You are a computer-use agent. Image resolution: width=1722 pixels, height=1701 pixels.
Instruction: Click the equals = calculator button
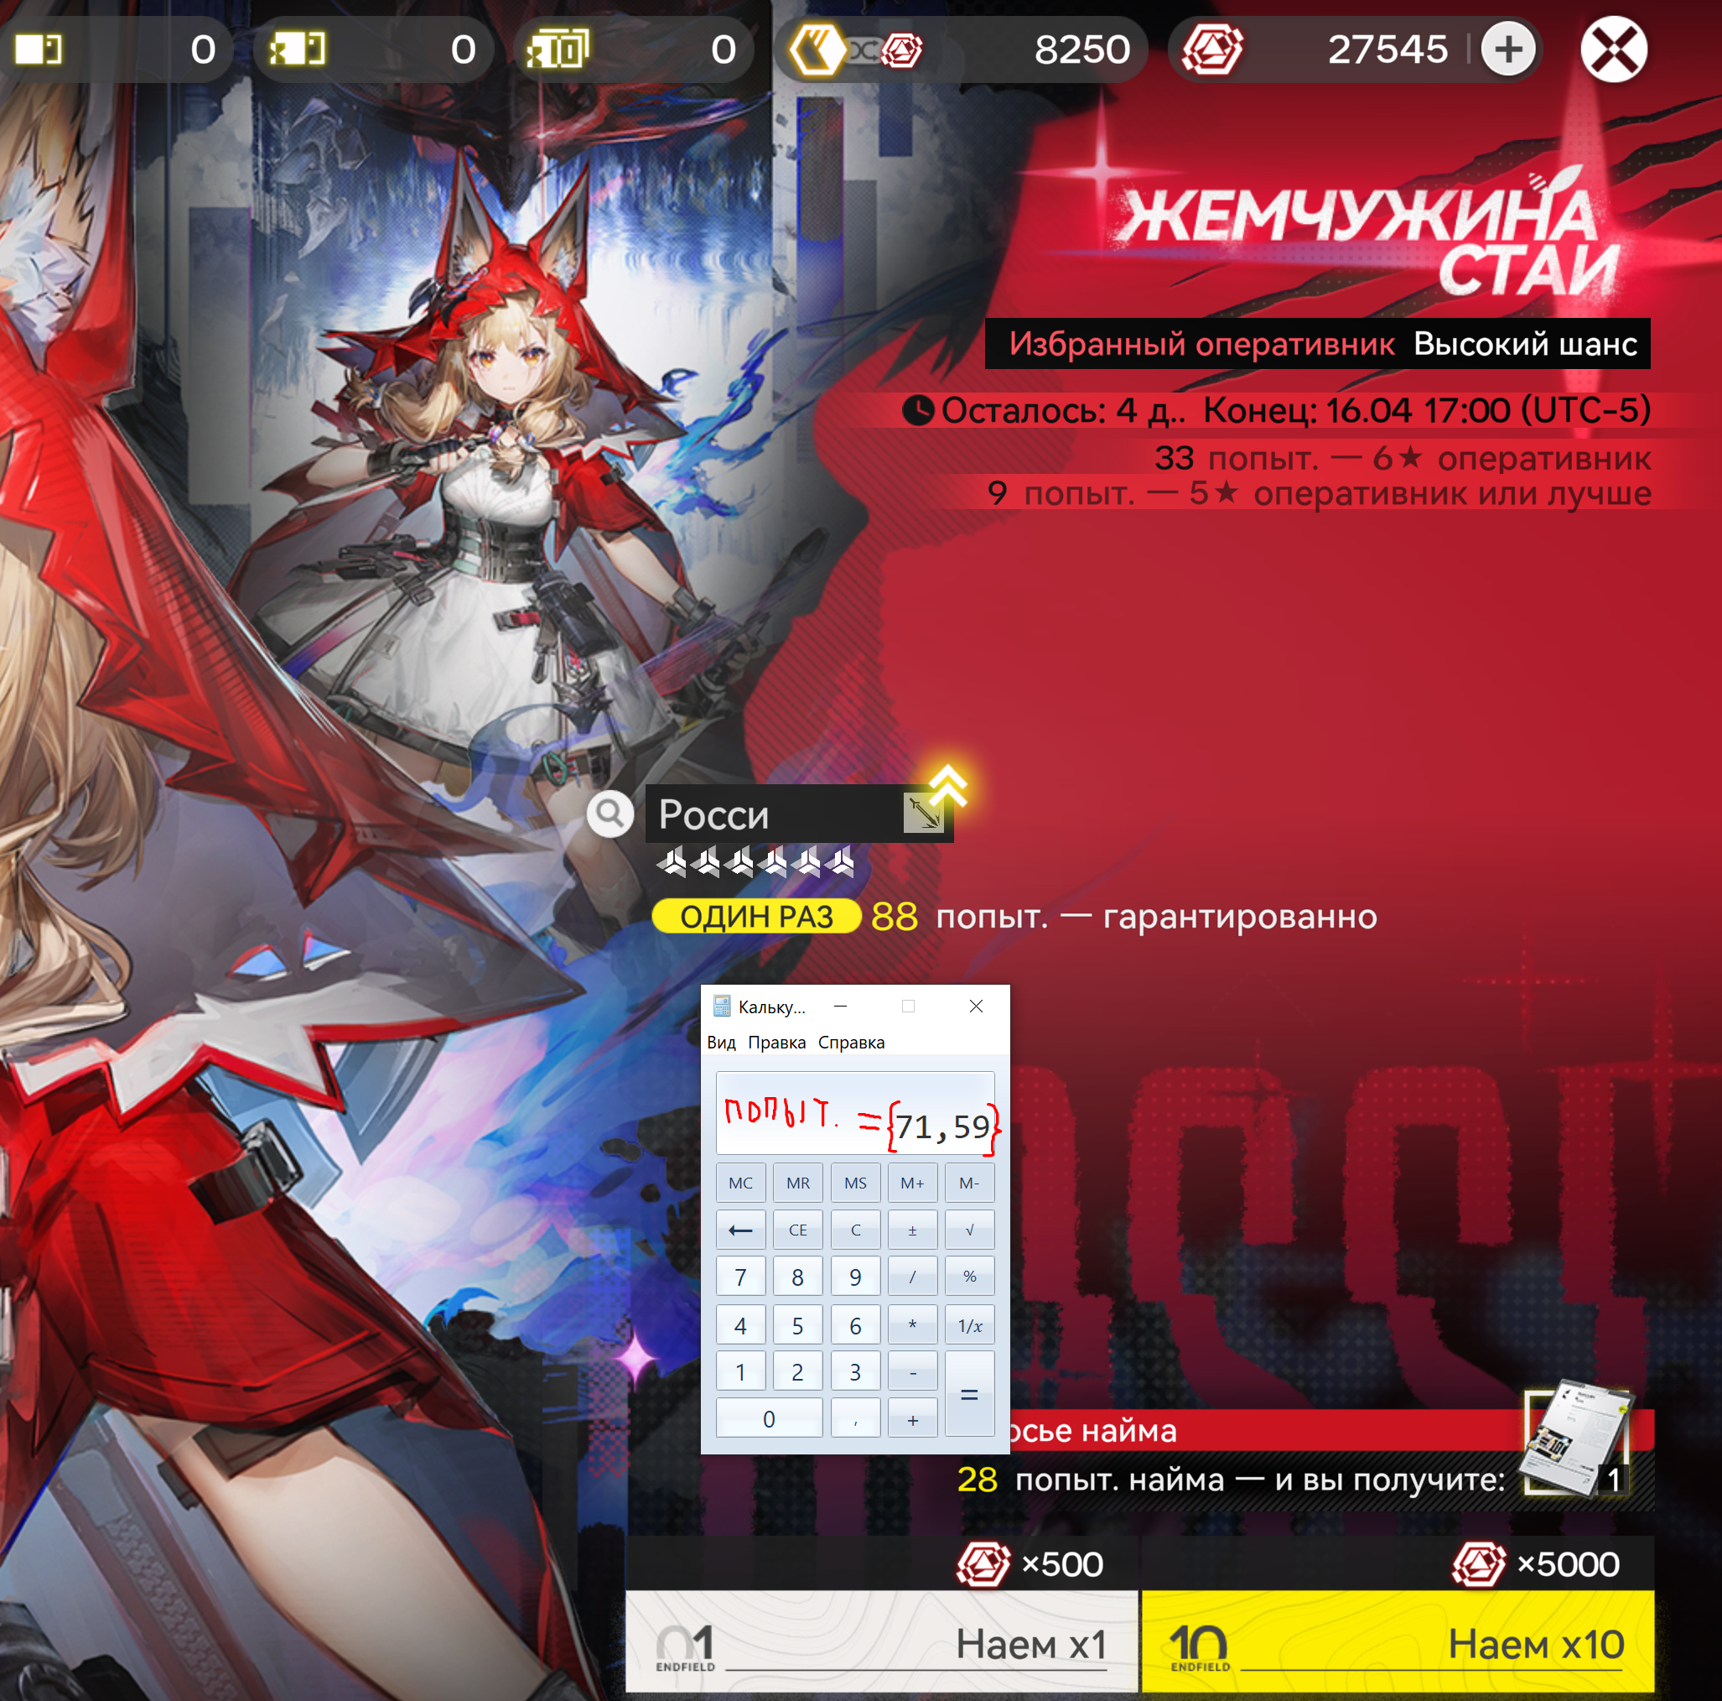point(970,1395)
